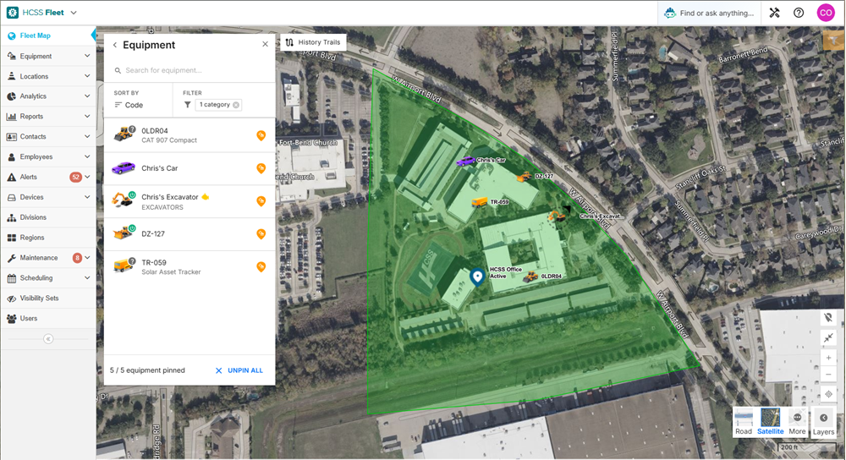
Task: Click the locate-me target map control
Action: (x=828, y=394)
